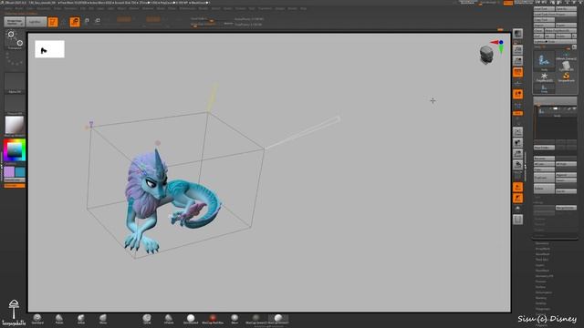Viewport: 584px width, 328px height.
Task: Click the Xpose icon on right shelf
Action: 517,220
